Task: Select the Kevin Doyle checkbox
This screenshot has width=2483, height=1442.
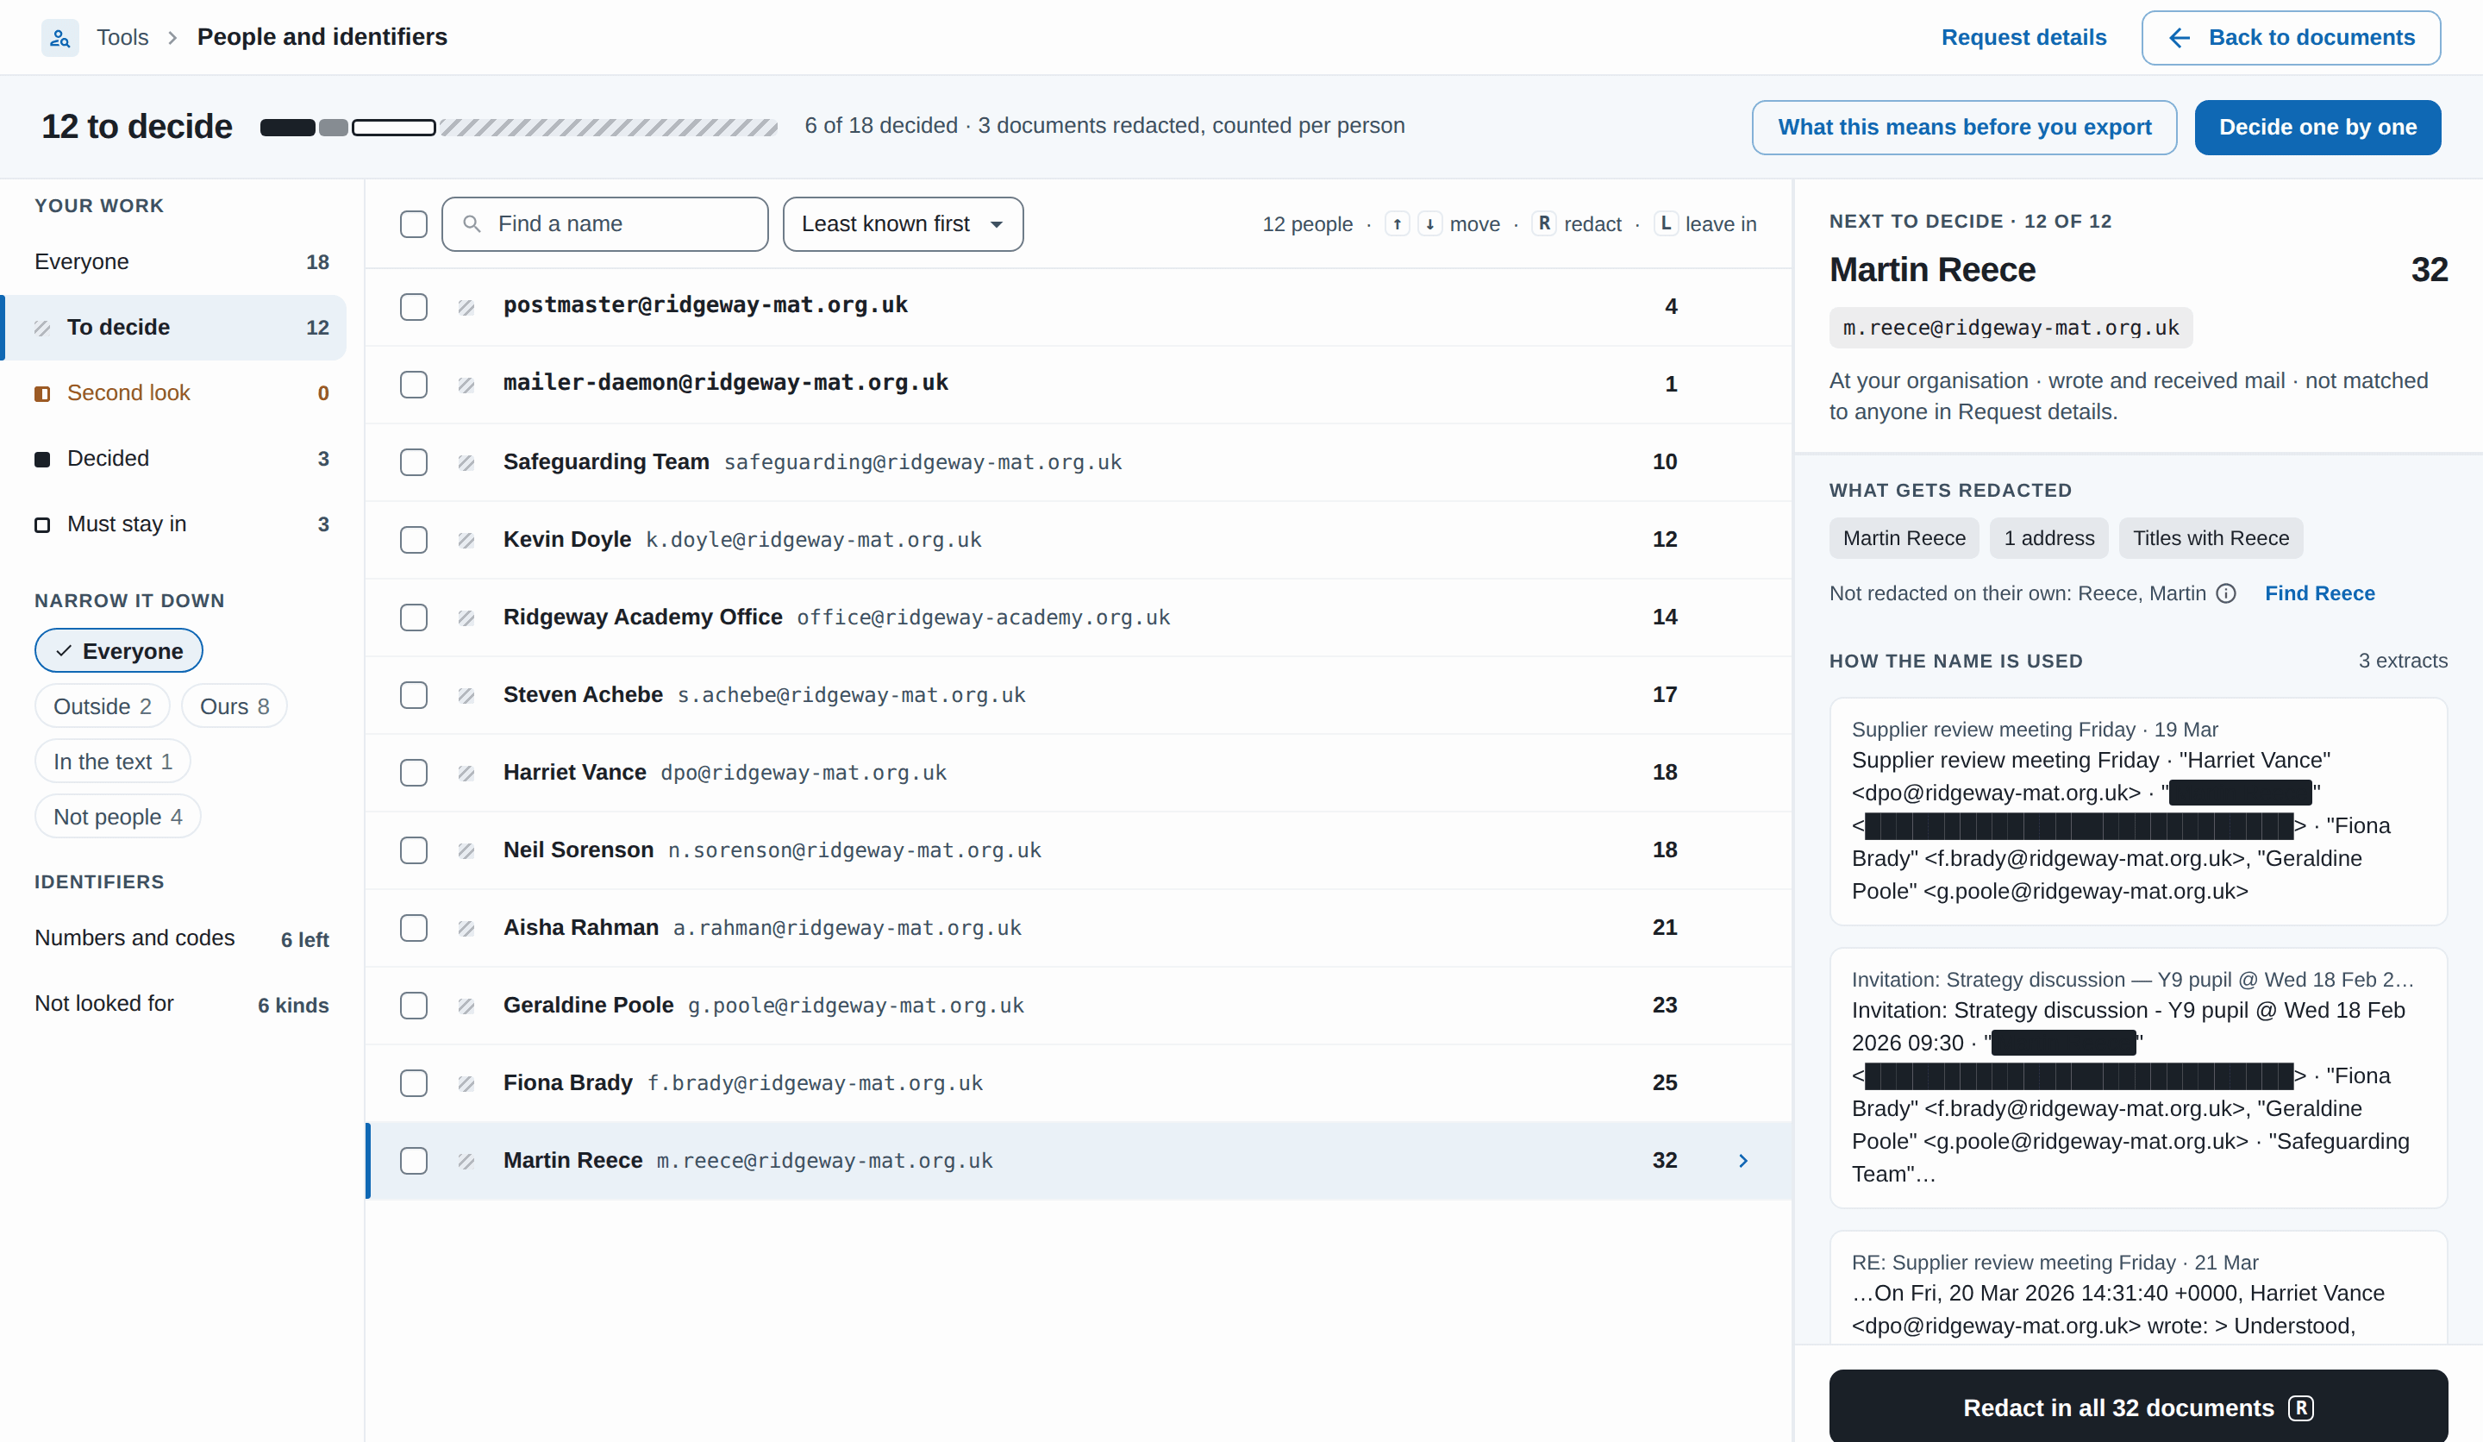Action: (414, 539)
